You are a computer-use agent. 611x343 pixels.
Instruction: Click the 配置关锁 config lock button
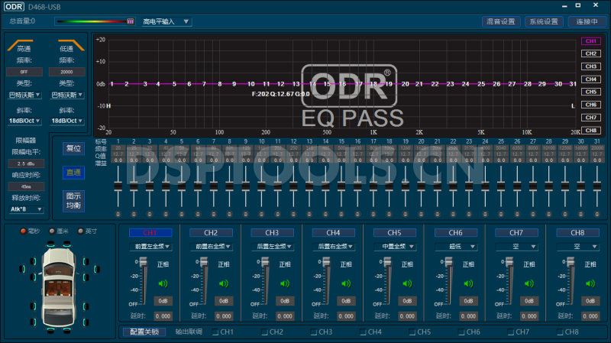pos(144,332)
